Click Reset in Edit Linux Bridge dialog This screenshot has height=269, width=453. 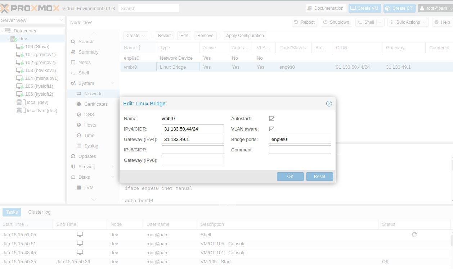[x=319, y=177]
